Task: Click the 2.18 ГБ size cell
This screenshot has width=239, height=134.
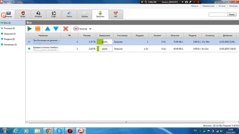Action: pos(92,49)
